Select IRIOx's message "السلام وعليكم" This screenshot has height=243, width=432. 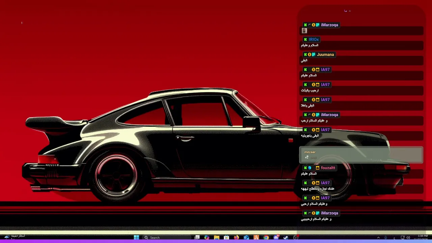pyautogui.click(x=310, y=45)
